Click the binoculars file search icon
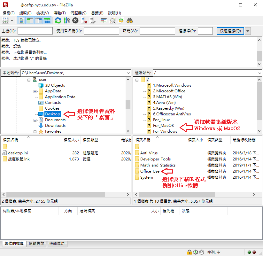The width and height of the screenshot is (263, 256). click(130, 21)
